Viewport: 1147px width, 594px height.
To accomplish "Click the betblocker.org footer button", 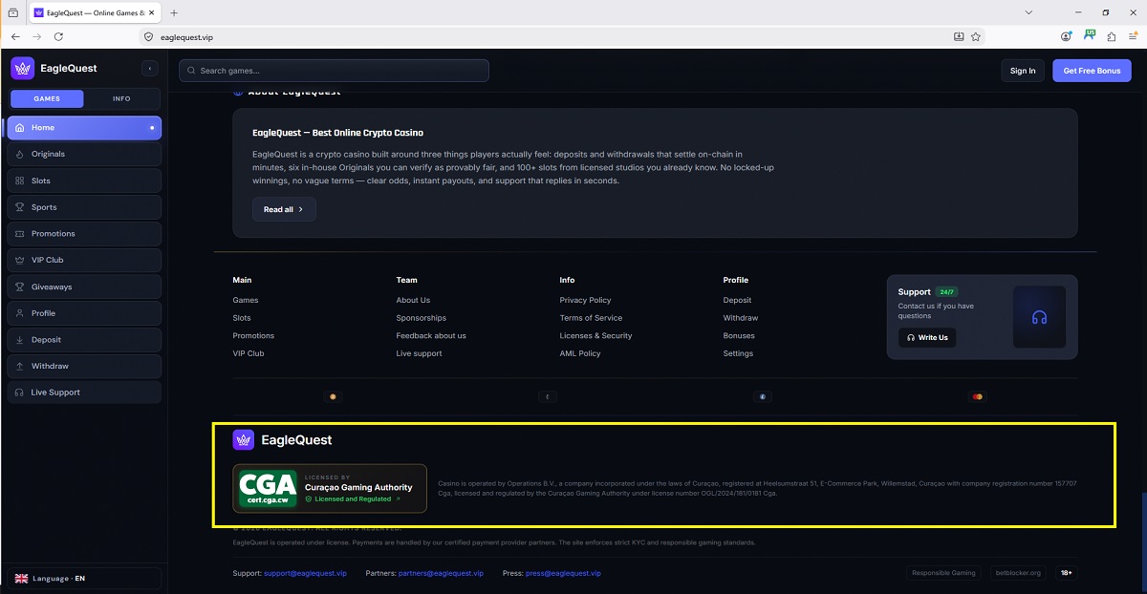I will (1019, 573).
